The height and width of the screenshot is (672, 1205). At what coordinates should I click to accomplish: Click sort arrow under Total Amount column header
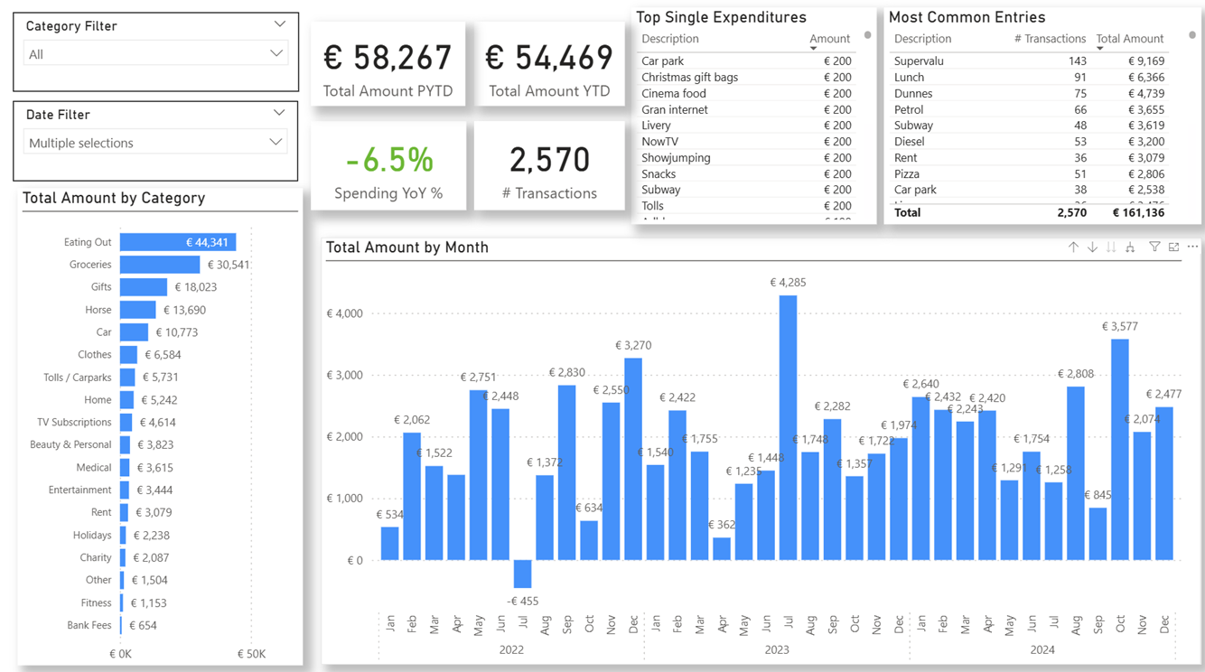click(1099, 49)
